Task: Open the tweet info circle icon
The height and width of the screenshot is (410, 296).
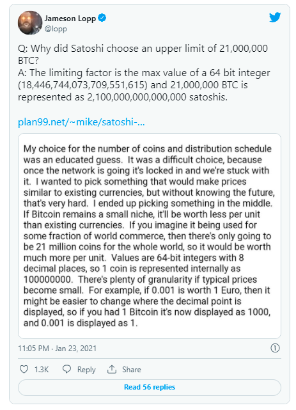Action: click(x=275, y=348)
